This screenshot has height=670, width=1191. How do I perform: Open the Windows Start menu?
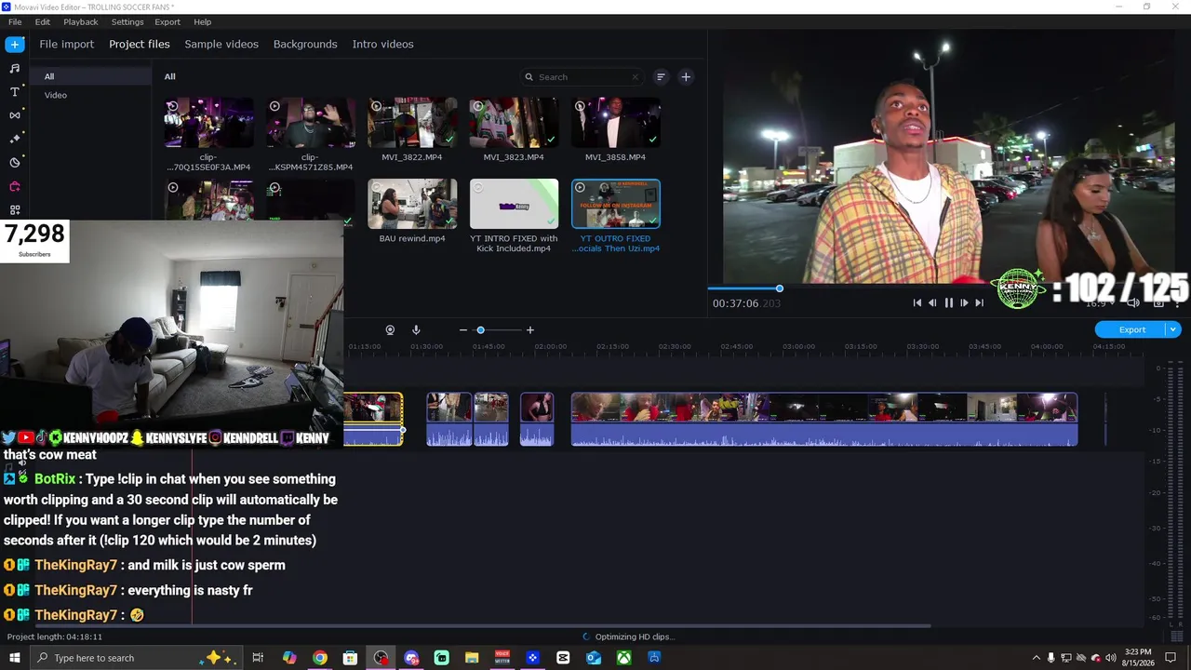[15, 658]
